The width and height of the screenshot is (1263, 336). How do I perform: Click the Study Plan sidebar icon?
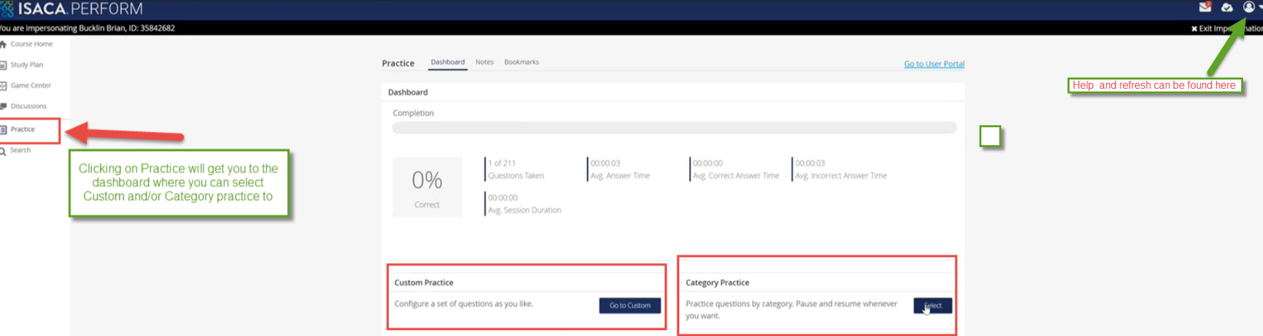click(3, 65)
